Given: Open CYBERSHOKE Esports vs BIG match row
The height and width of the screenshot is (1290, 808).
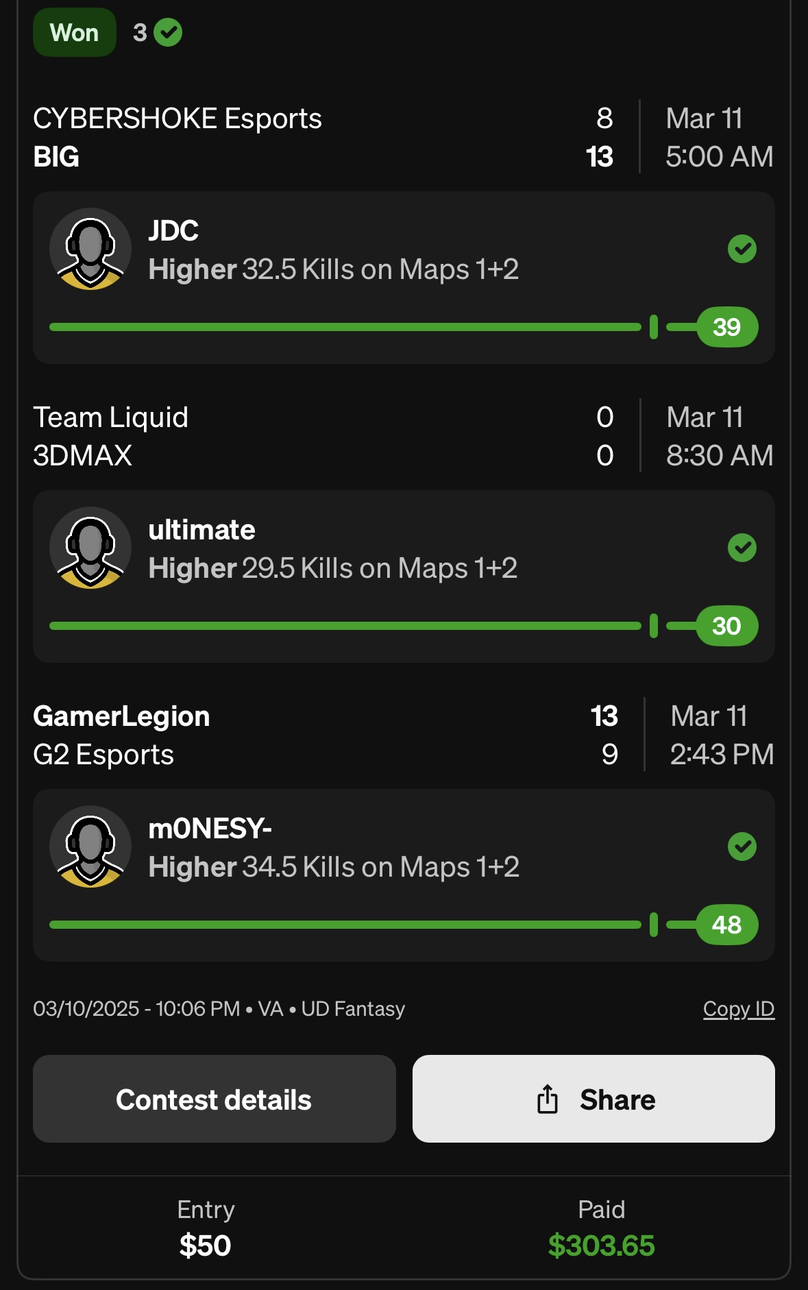Looking at the screenshot, I should point(404,137).
